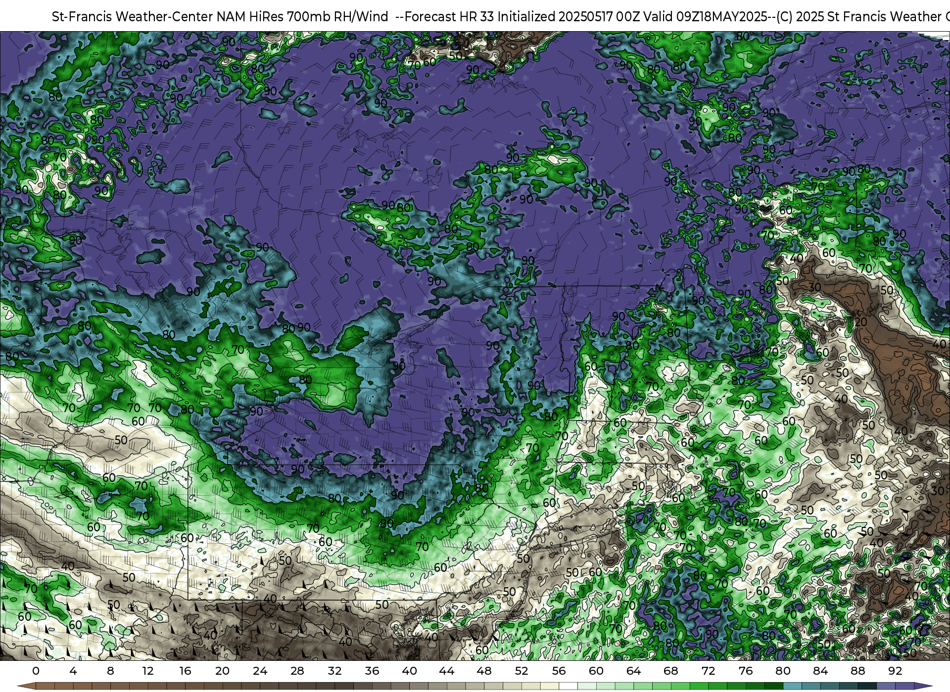
Task: Click the colorbar label '72'
Action: (x=709, y=671)
